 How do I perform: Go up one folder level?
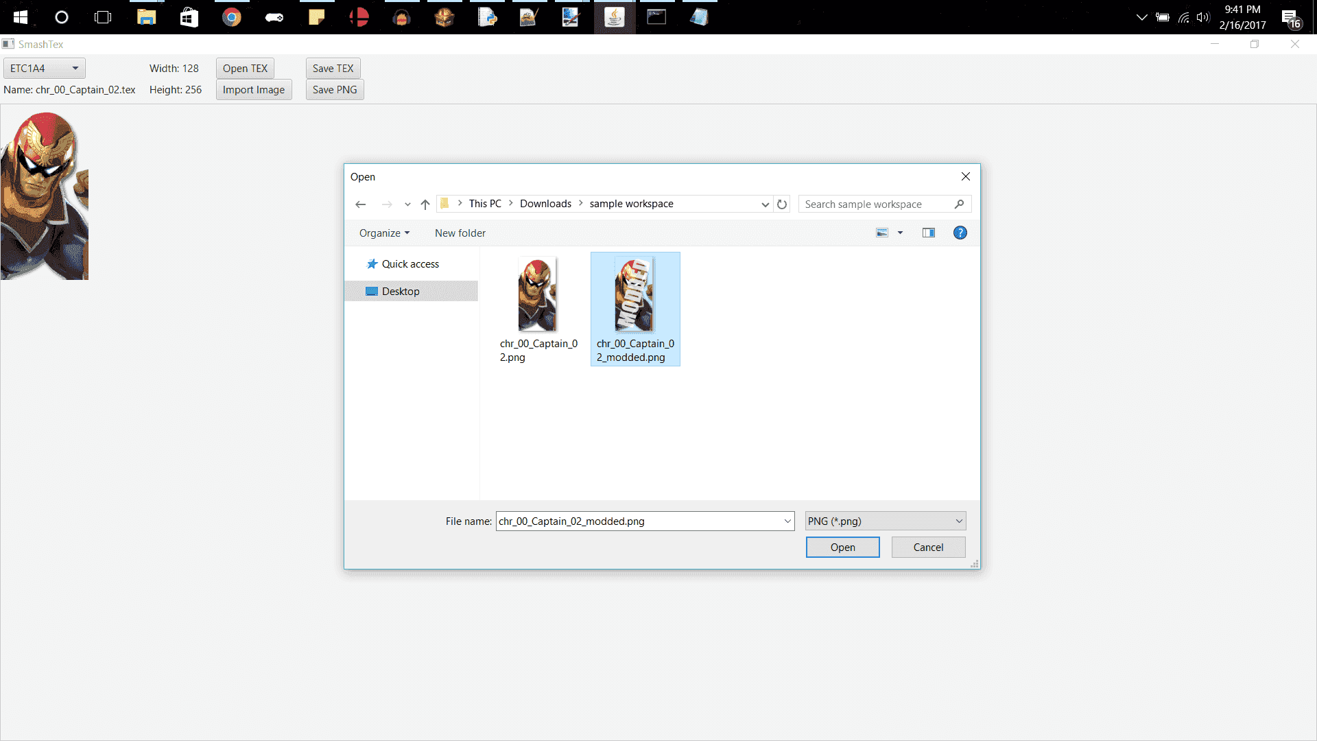[425, 204]
